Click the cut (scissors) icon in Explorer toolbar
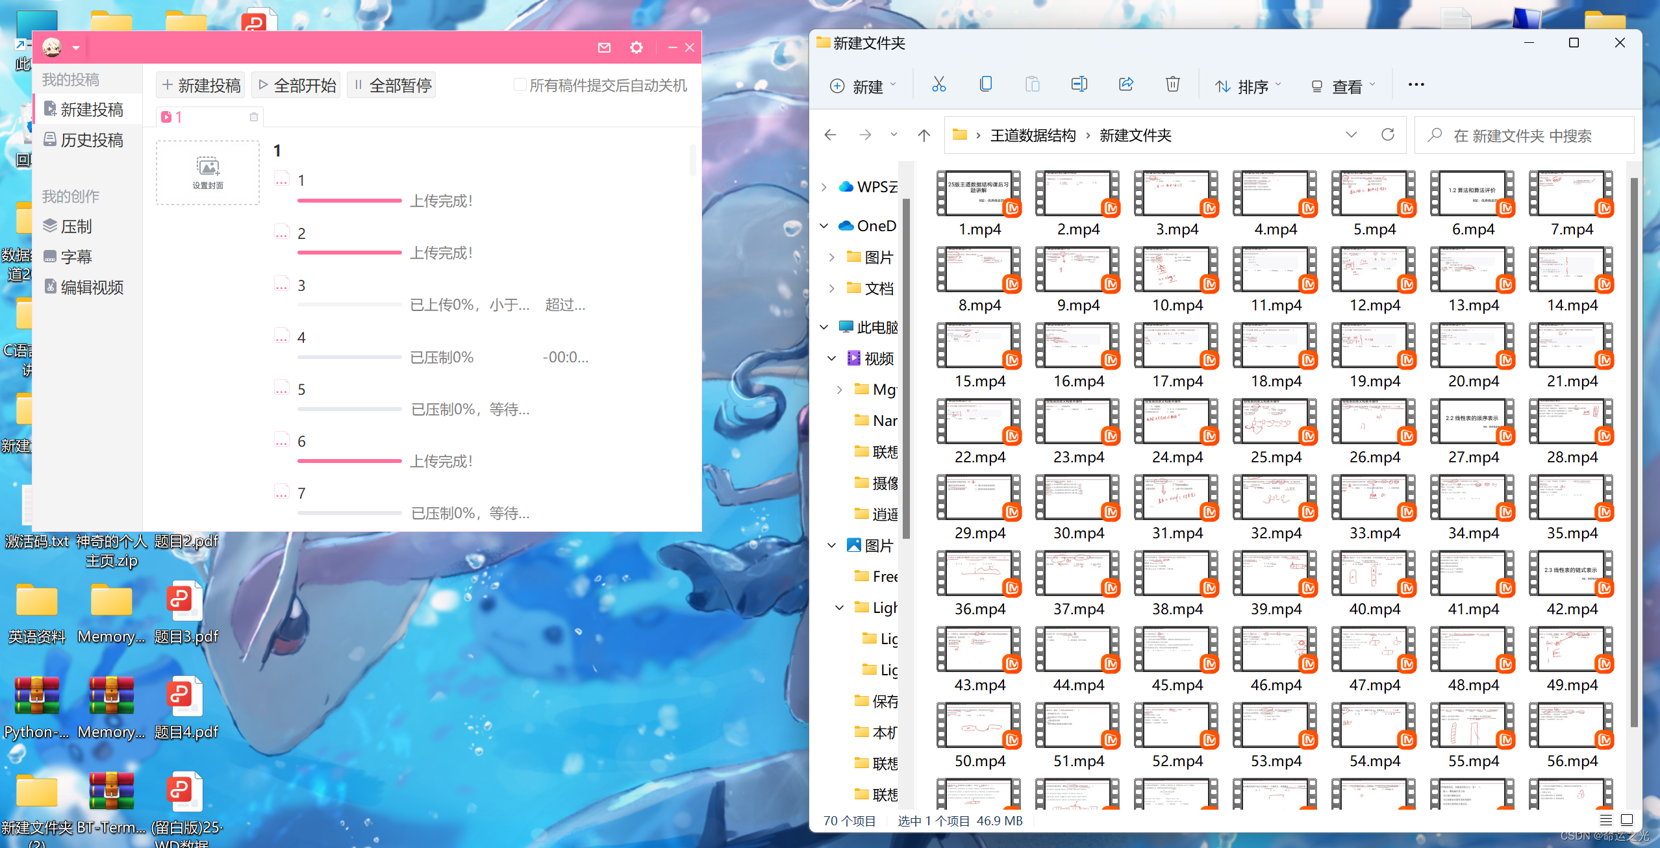Image resolution: width=1660 pixels, height=848 pixels. tap(939, 84)
